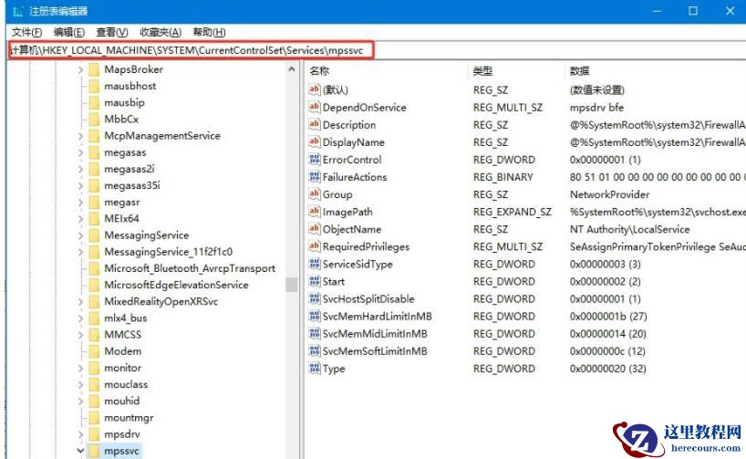The image size is (746, 459).
Task: Select the MbbCx folder icon
Action: pos(94,119)
